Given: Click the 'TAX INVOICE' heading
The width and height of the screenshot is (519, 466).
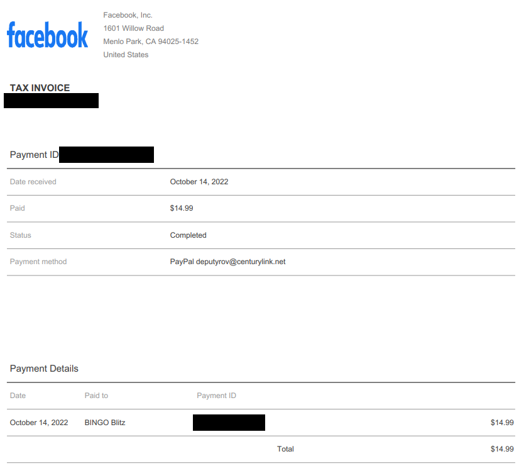Looking at the screenshot, I should click(40, 88).
